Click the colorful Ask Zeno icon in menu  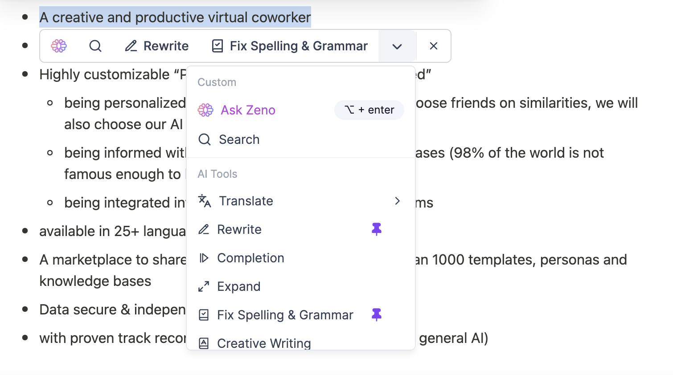point(205,110)
